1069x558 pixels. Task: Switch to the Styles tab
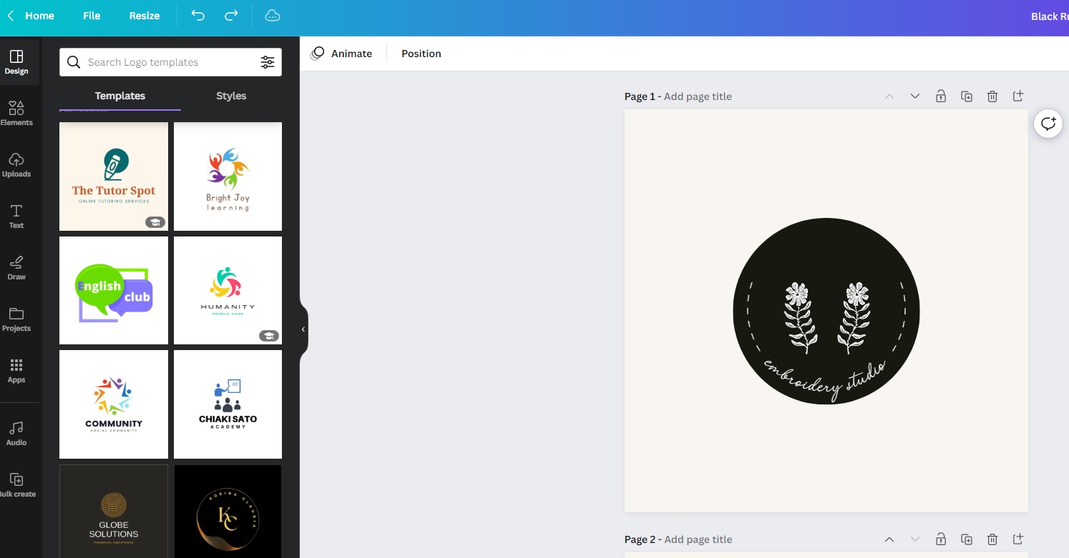tap(231, 96)
